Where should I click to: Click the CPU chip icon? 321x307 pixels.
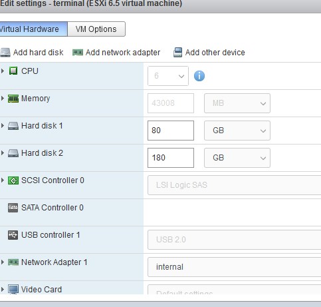point(13,71)
